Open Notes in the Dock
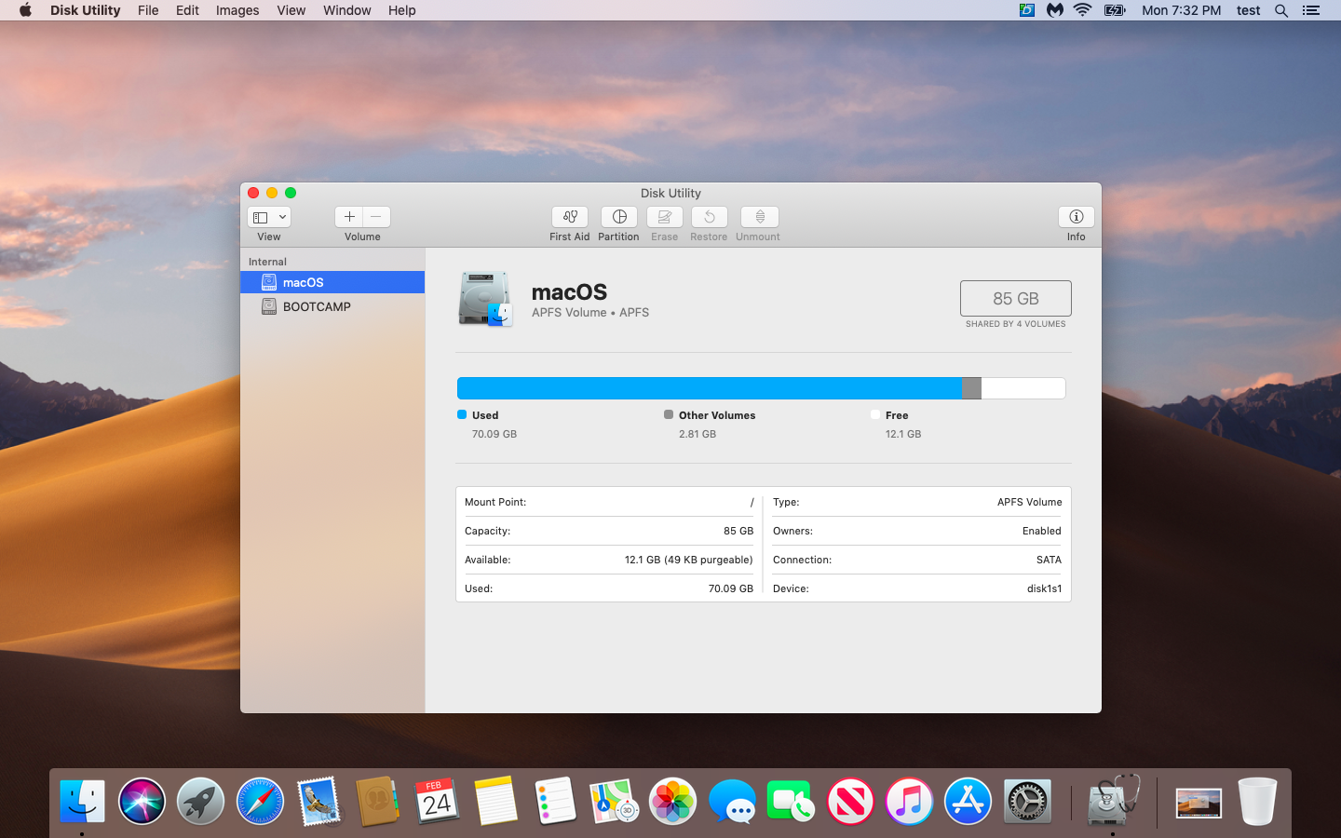 click(x=495, y=801)
